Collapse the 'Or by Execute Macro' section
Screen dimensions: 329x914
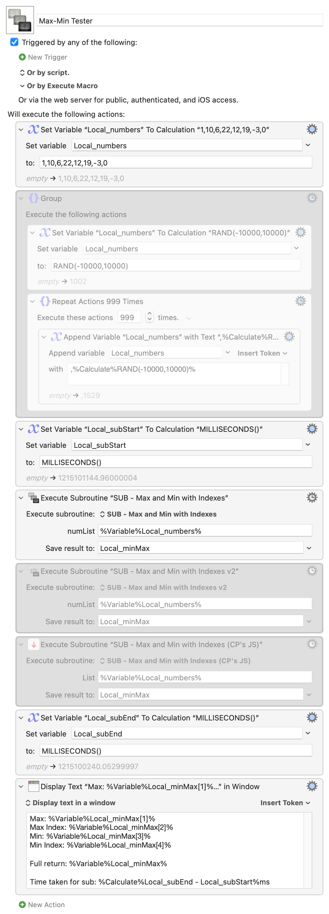coord(22,86)
